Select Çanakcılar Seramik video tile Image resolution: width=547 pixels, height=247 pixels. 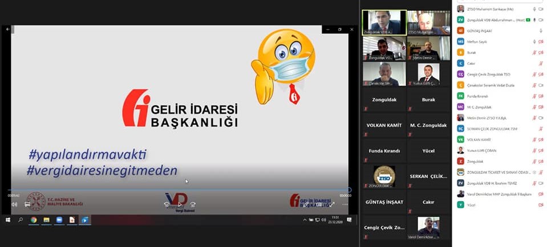384,74
